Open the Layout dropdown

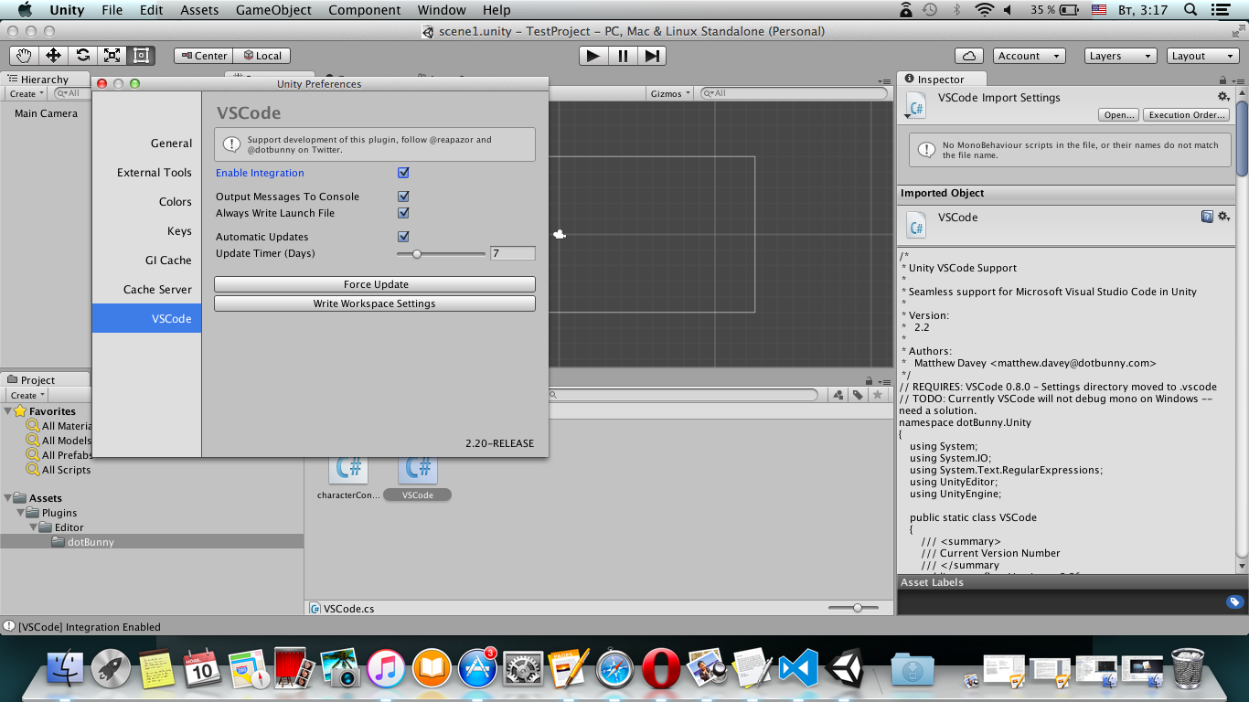[1203, 56]
